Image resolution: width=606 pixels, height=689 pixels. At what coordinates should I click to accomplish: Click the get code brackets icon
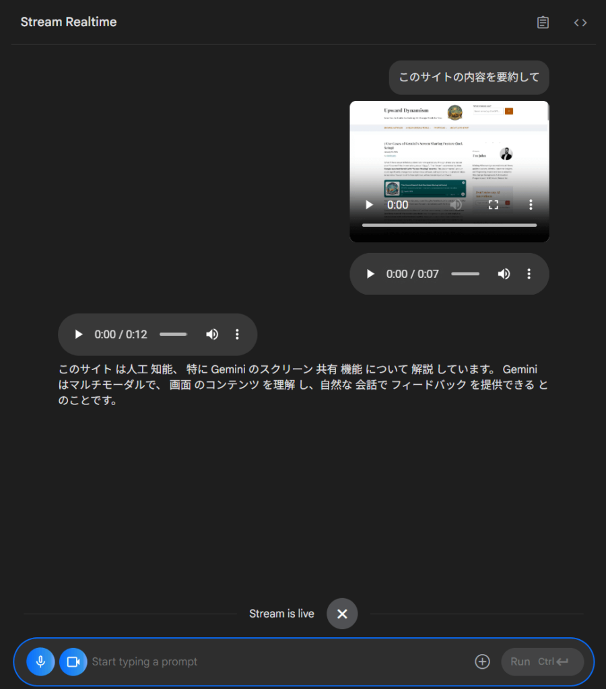click(580, 22)
